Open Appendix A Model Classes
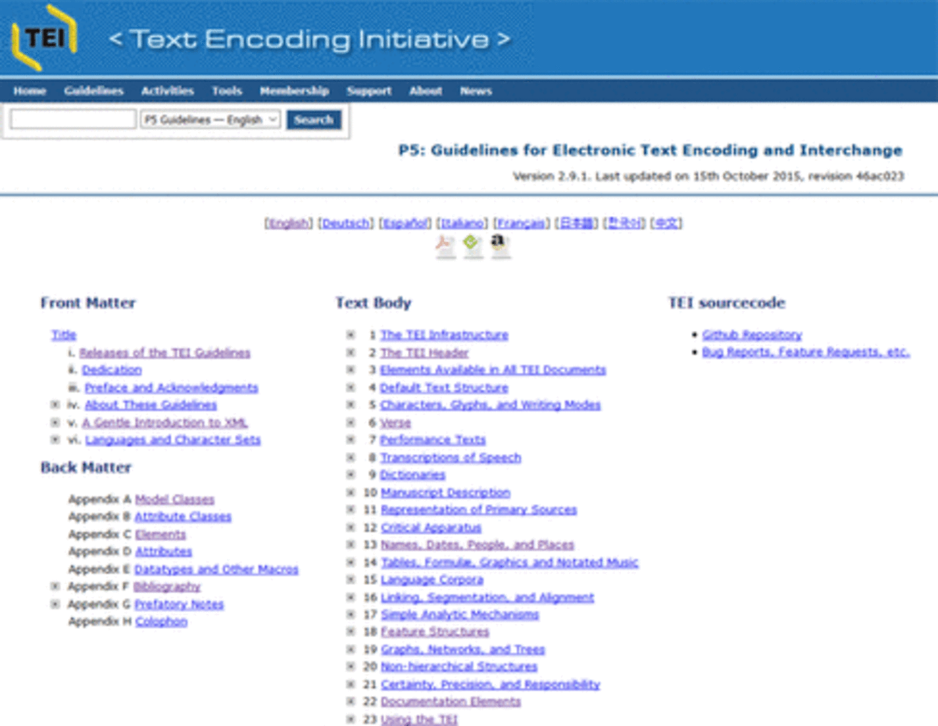This screenshot has height=726, width=938. pos(174,499)
